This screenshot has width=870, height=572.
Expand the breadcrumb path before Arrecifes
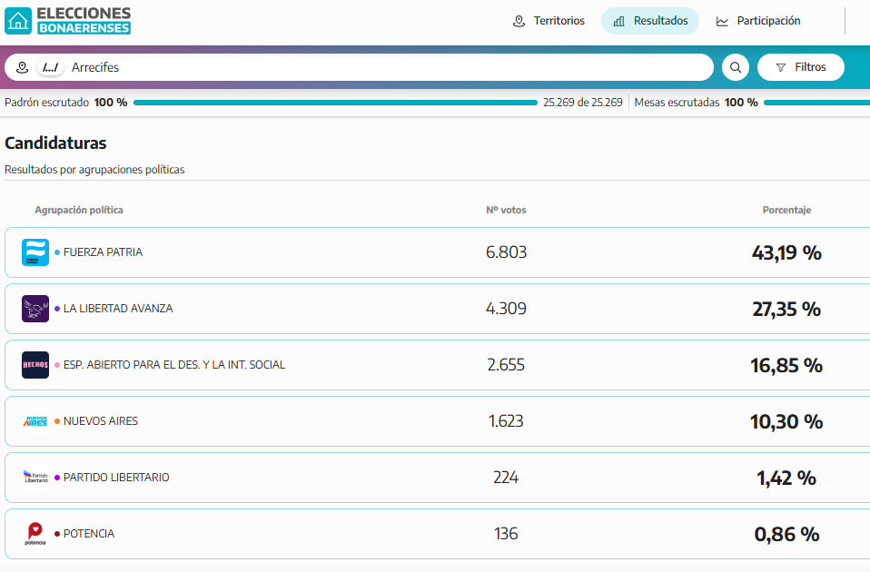(x=51, y=67)
